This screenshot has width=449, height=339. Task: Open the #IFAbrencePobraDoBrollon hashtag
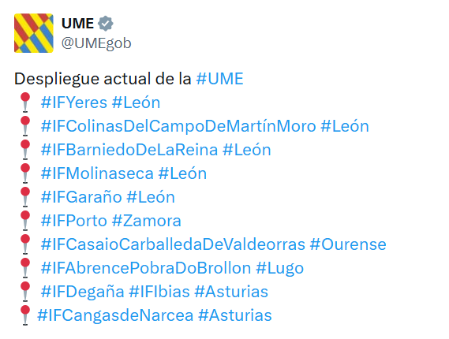[146, 268]
